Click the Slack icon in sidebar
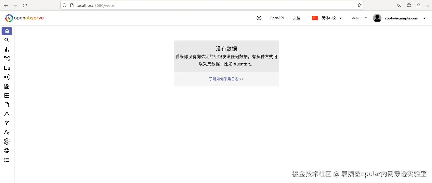This screenshot has width=432, height=183. 7,151
